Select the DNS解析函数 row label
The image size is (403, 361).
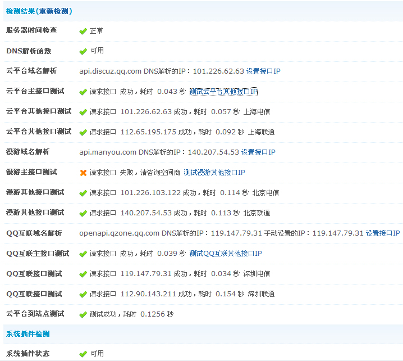pos(29,51)
